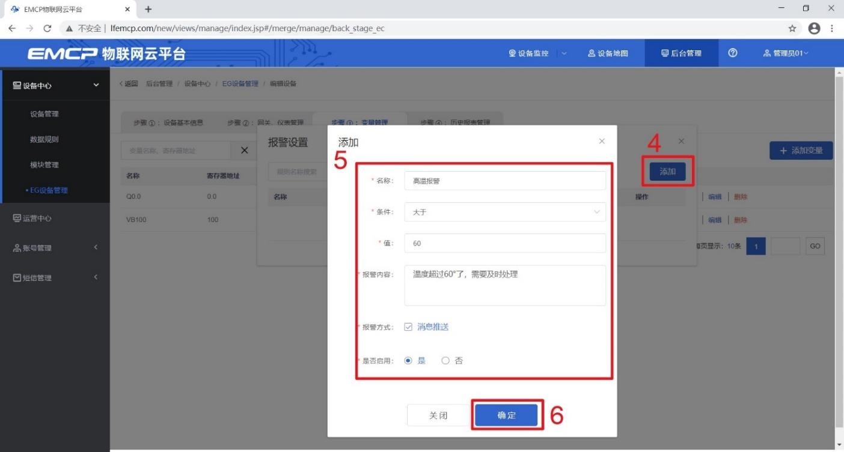Image resolution: width=844 pixels, height=452 pixels.
Task: Select the 否 radio button
Action: coord(445,361)
